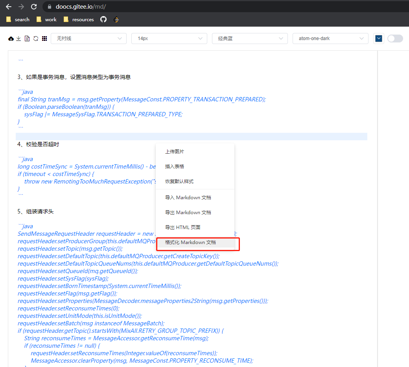Open the resources bookmarks folder
Image resolution: width=409 pixels, height=367 pixels.
click(79, 20)
